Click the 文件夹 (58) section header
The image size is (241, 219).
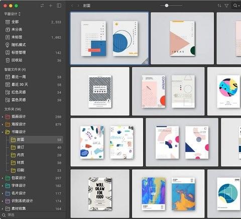(x=13, y=109)
